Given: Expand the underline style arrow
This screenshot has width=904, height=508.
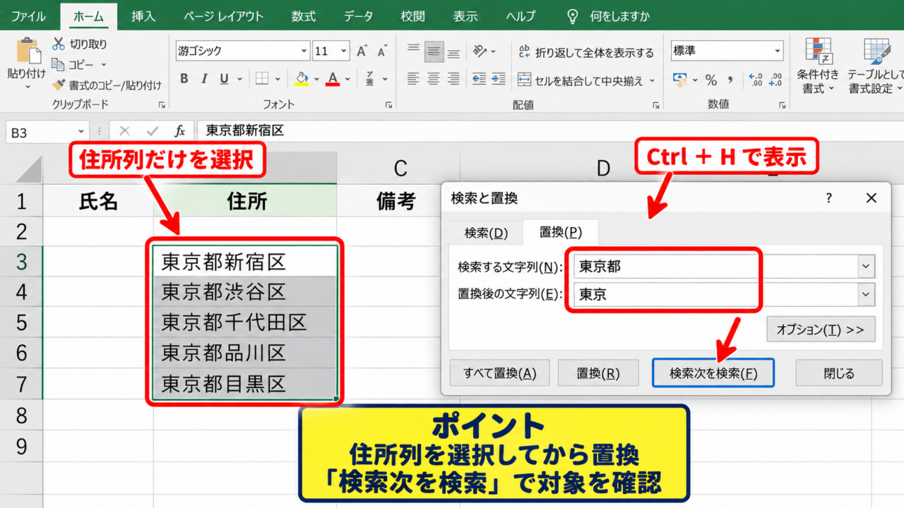Looking at the screenshot, I should (x=239, y=80).
